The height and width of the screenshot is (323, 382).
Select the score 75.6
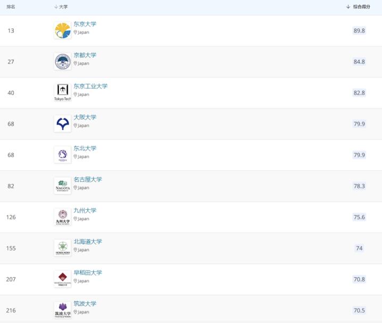[x=359, y=217]
